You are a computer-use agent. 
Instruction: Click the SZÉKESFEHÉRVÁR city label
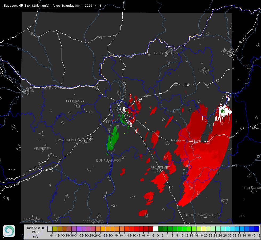(76, 140)
